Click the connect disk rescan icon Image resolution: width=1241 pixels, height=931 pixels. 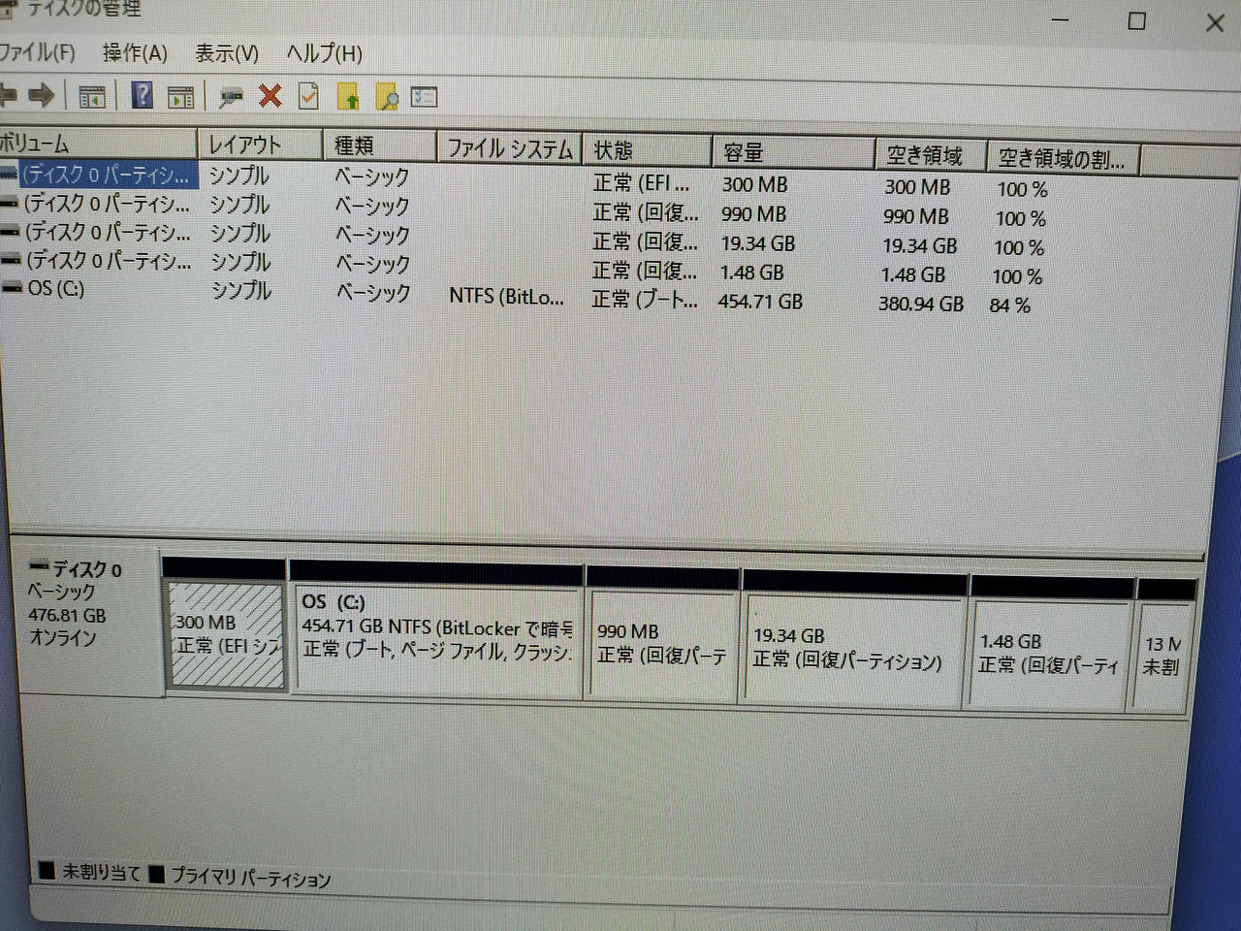[231, 96]
